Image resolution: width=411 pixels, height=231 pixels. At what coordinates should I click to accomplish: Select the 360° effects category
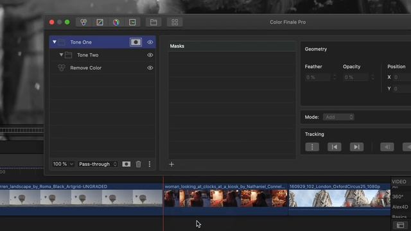(x=398, y=197)
